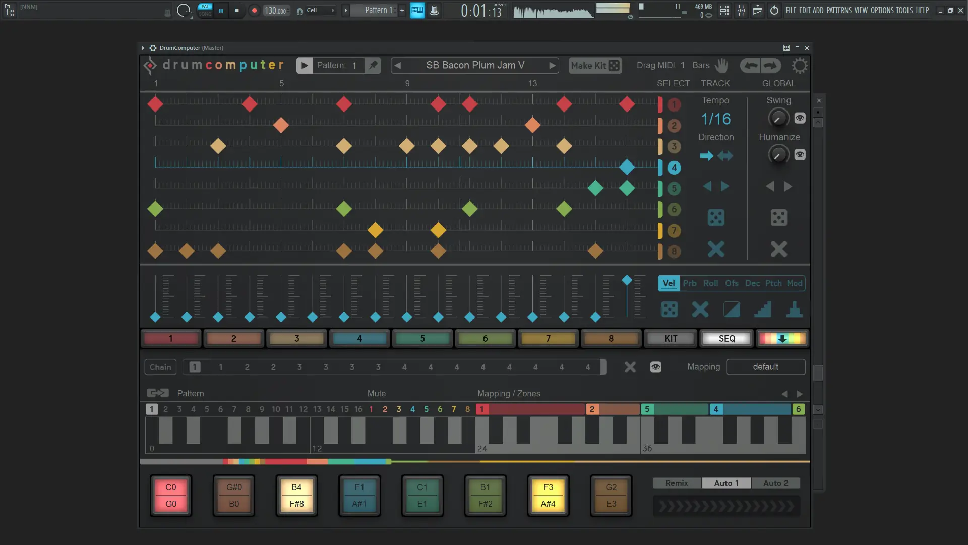
Task: Click the undo arrow in DrumComputer header
Action: pyautogui.click(x=751, y=65)
